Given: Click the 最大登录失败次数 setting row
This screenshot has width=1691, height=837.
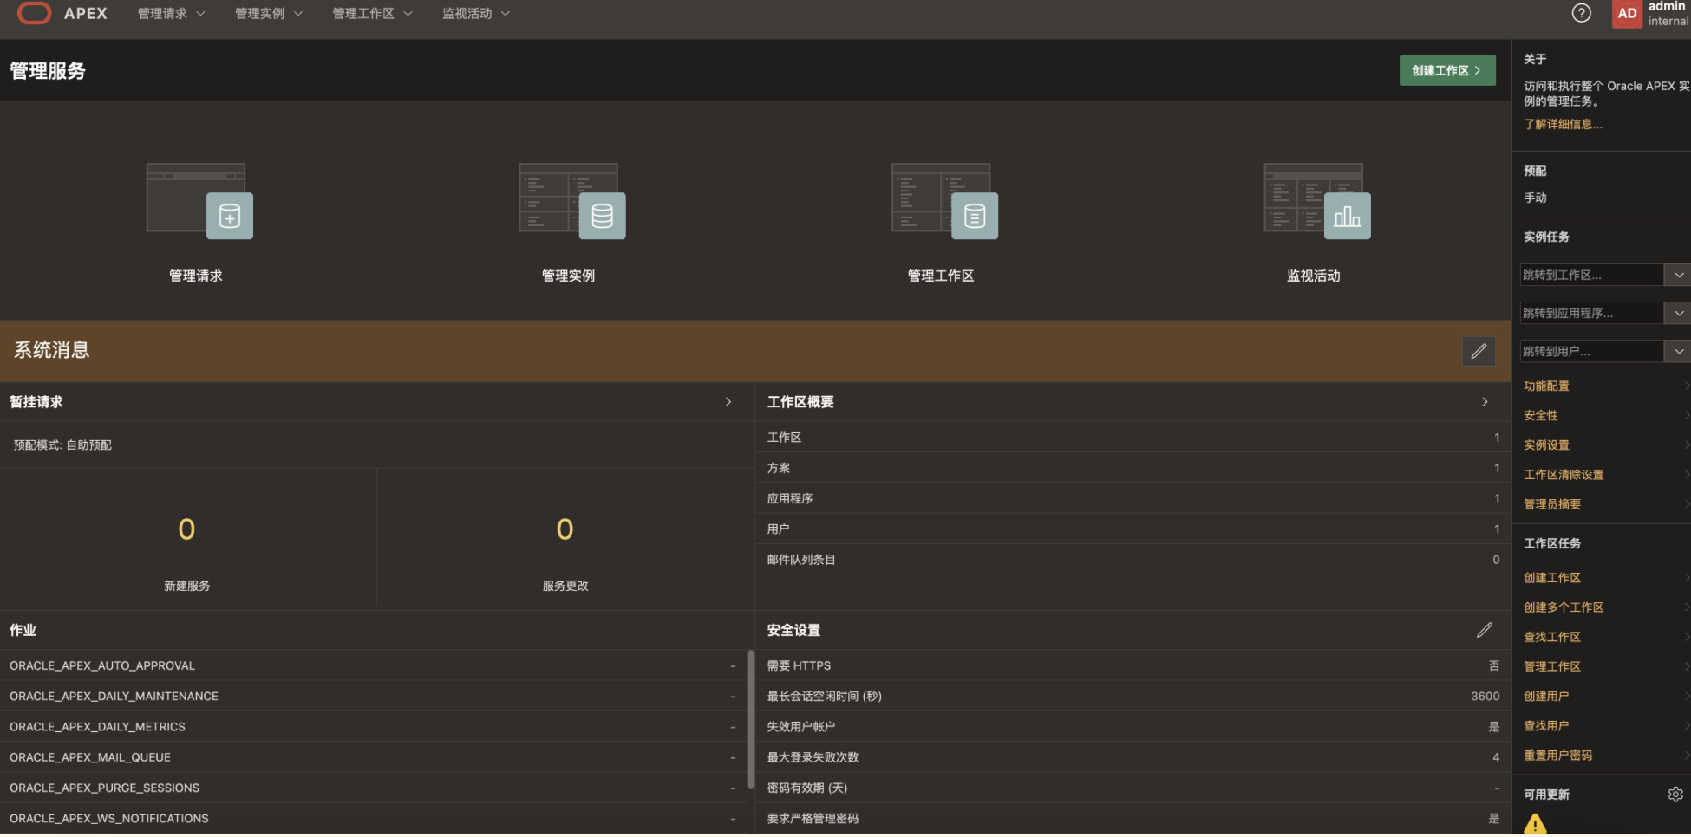Looking at the screenshot, I should (1133, 757).
